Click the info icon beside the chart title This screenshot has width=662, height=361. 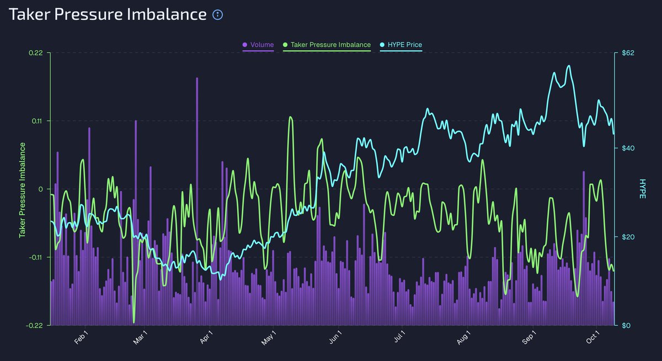coord(217,14)
